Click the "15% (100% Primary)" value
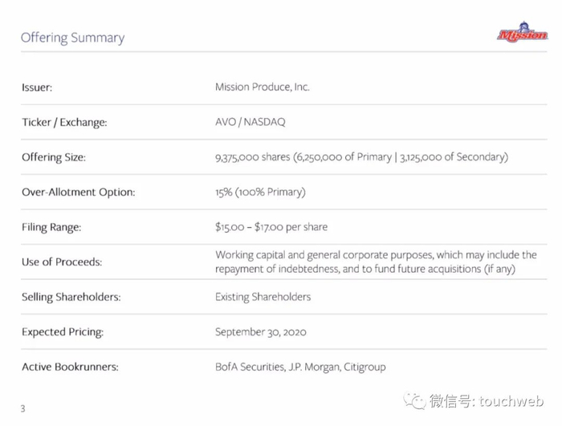 [x=260, y=192]
